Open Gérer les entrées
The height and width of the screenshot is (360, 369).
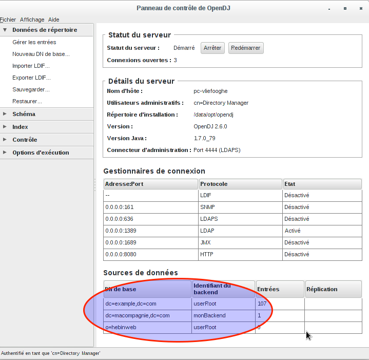click(x=34, y=42)
